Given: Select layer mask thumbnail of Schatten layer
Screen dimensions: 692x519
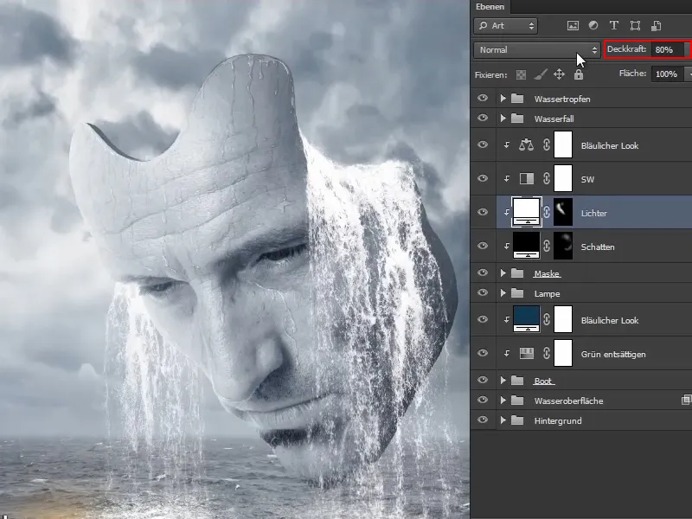Looking at the screenshot, I should click(563, 246).
